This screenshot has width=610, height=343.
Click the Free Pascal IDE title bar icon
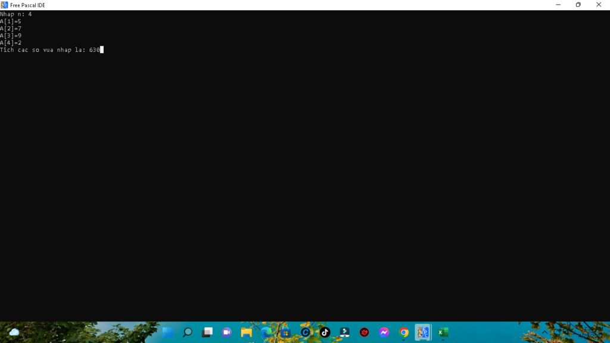point(4,5)
